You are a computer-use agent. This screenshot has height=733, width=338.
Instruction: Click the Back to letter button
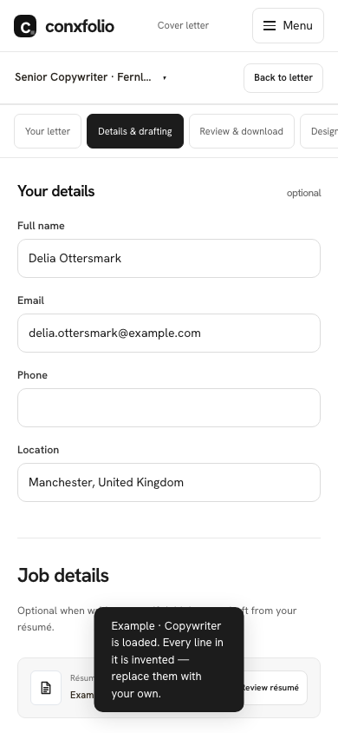tap(283, 78)
